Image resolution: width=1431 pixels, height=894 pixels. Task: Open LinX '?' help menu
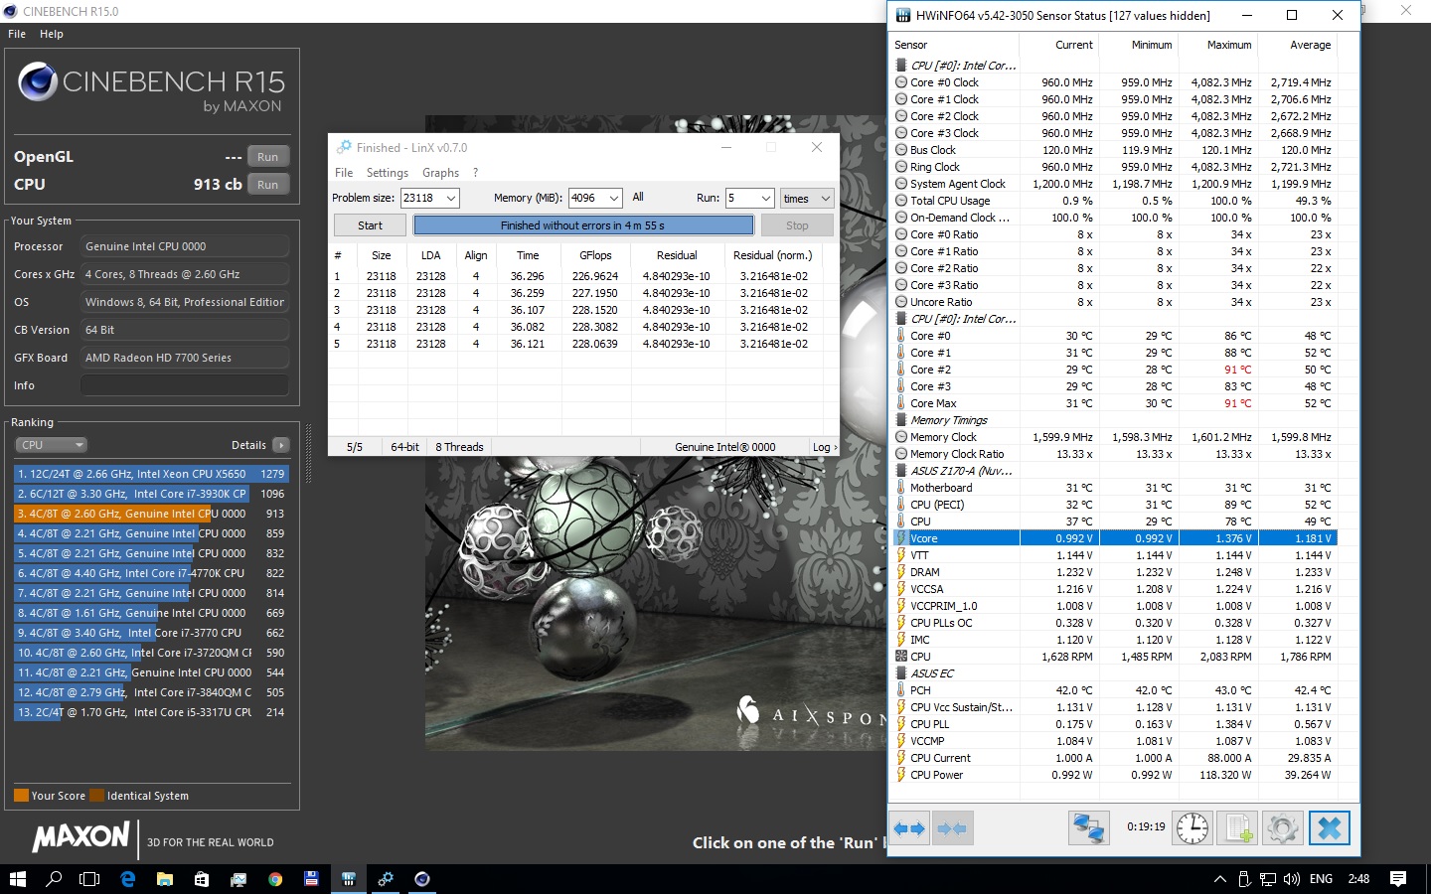tap(476, 173)
